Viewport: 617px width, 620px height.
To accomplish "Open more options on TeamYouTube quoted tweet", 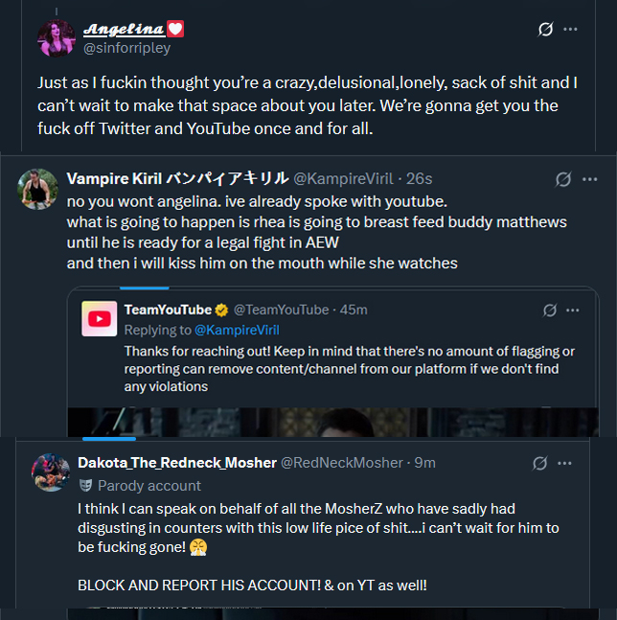I will point(573,310).
